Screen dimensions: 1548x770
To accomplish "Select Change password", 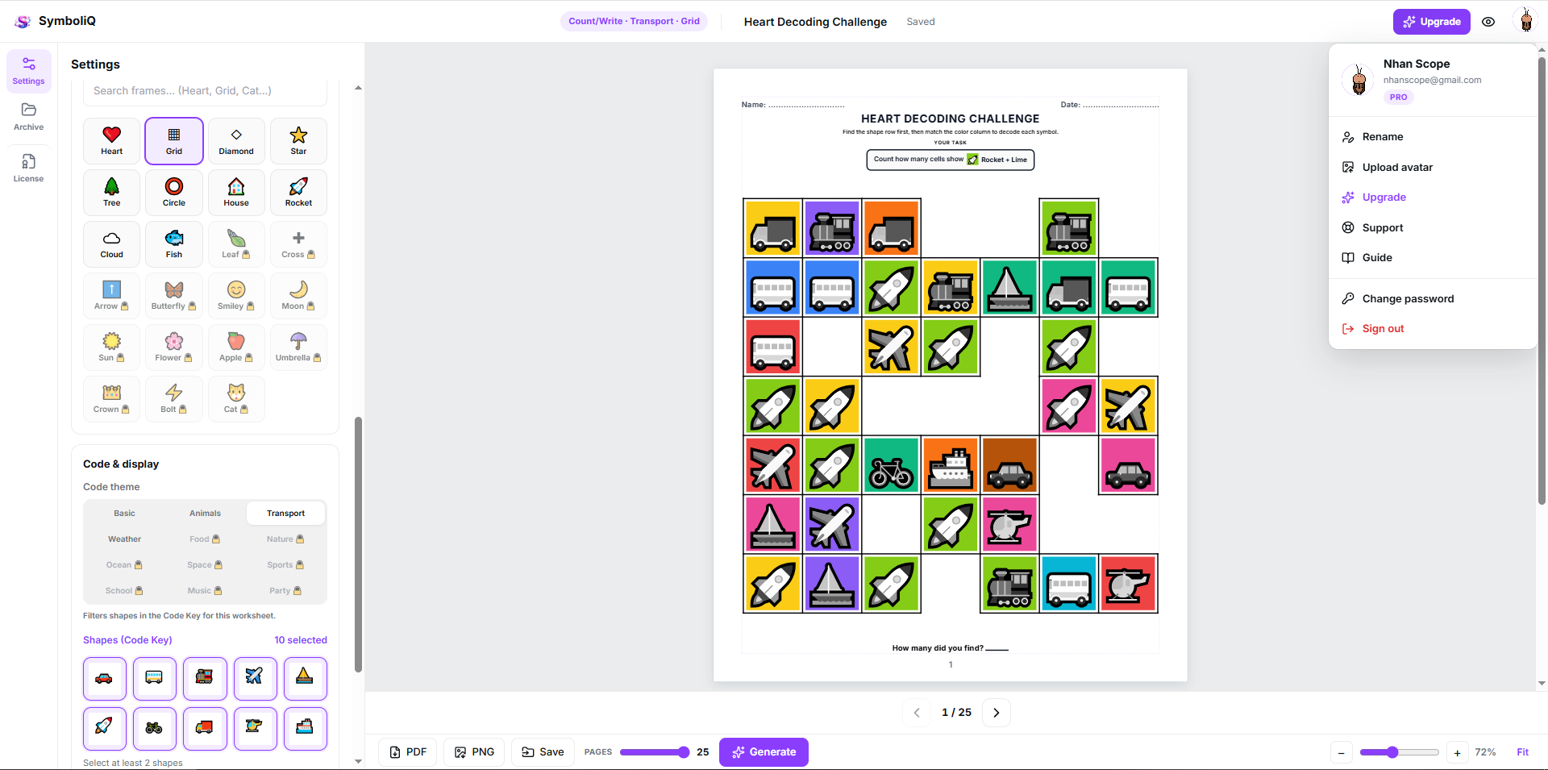I will pyautogui.click(x=1433, y=298).
